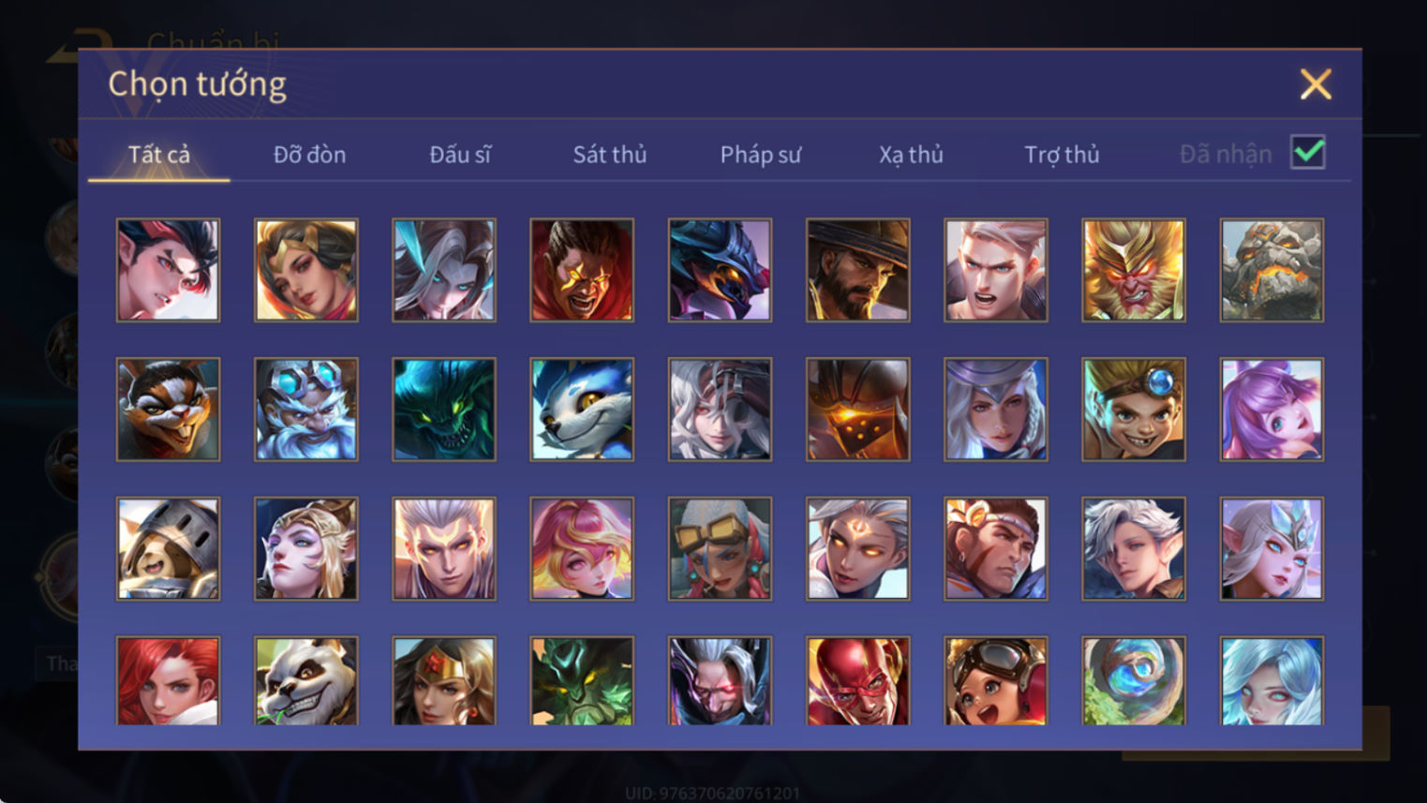
Task: Pick the panda hero portrait
Action: click(305, 680)
